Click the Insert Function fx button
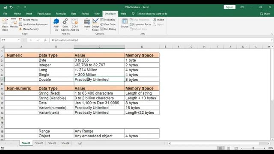 (x=45, y=40)
